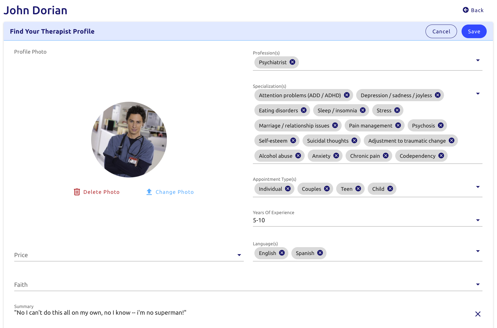Open the Language(s) dropdown arrow
The image size is (497, 328).
pyautogui.click(x=478, y=251)
